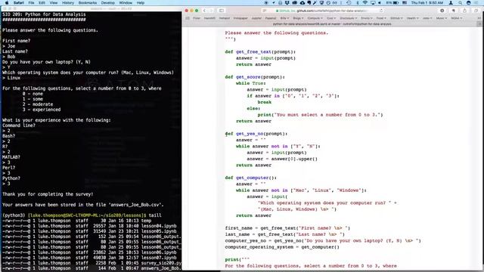Click the Safari address bar

(x=323, y=11)
